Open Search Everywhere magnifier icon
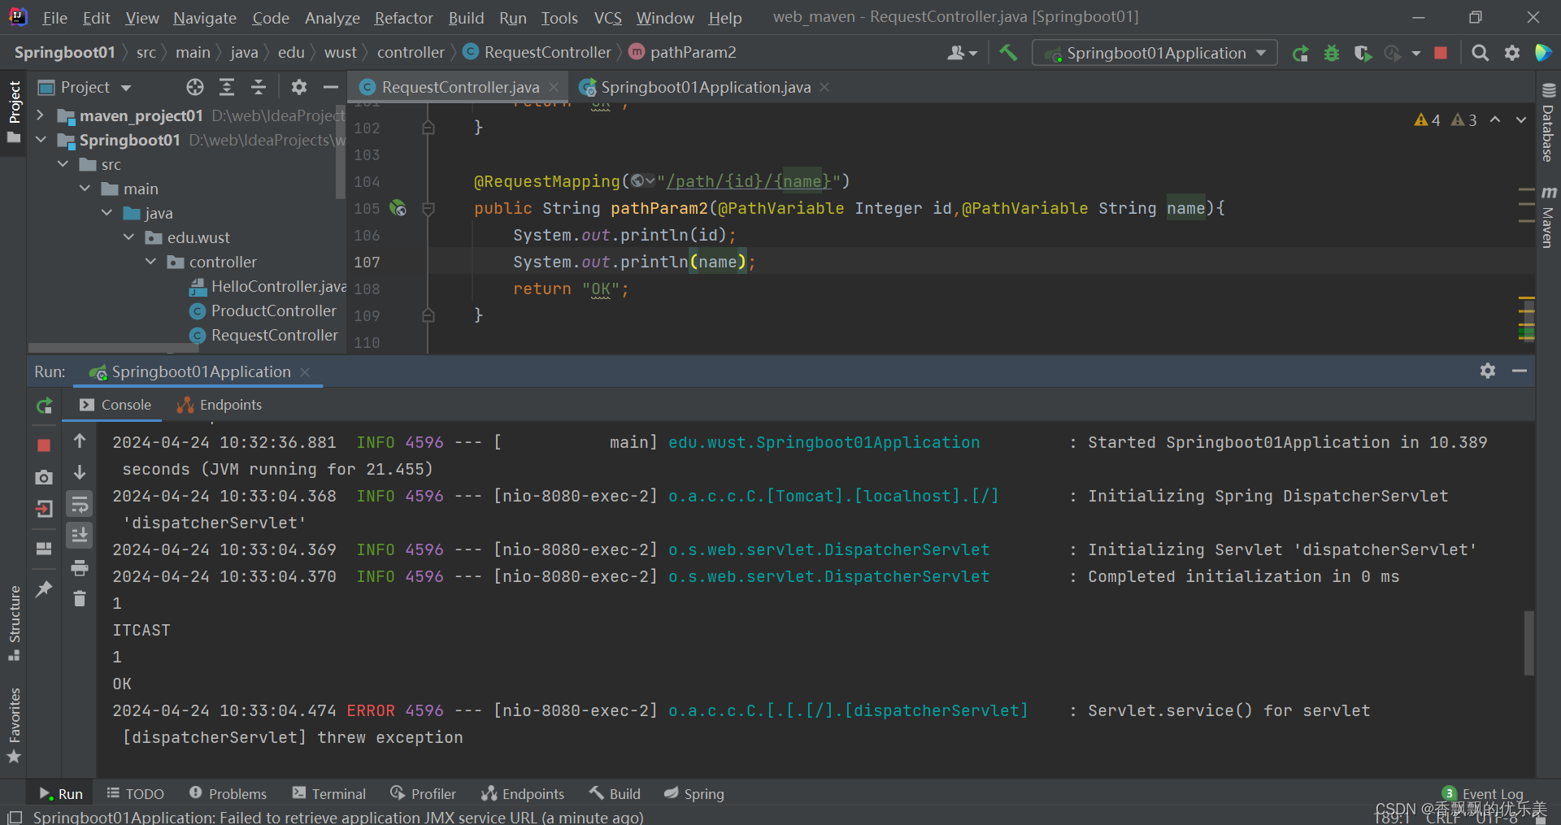The height and width of the screenshot is (825, 1561). coord(1481,54)
